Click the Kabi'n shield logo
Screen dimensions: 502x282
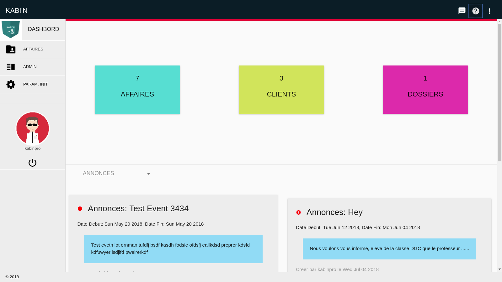pos(11,29)
